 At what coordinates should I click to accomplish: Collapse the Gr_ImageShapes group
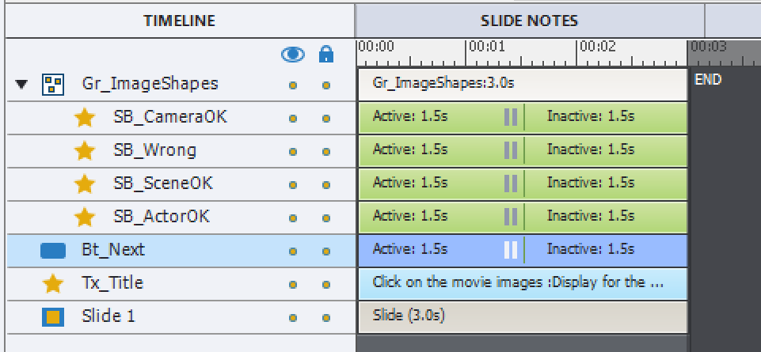coord(21,84)
